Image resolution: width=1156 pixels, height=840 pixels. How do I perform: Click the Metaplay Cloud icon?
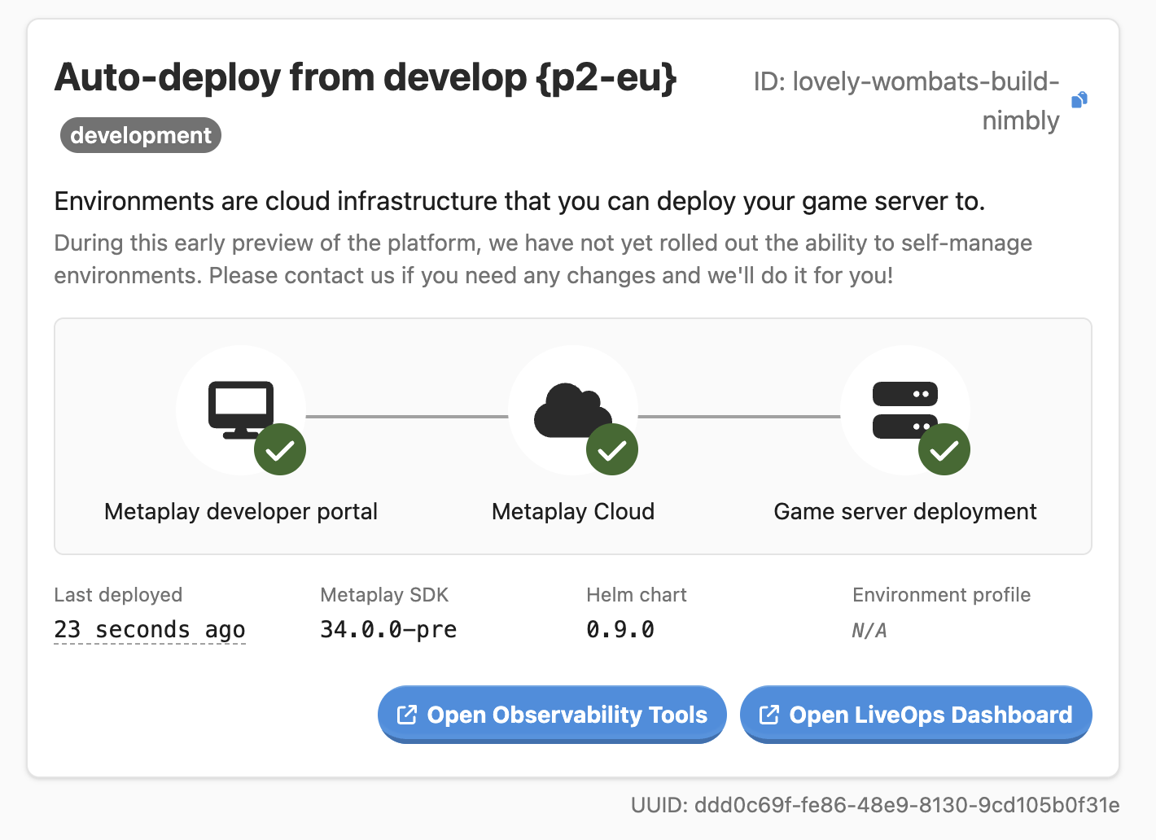click(573, 410)
